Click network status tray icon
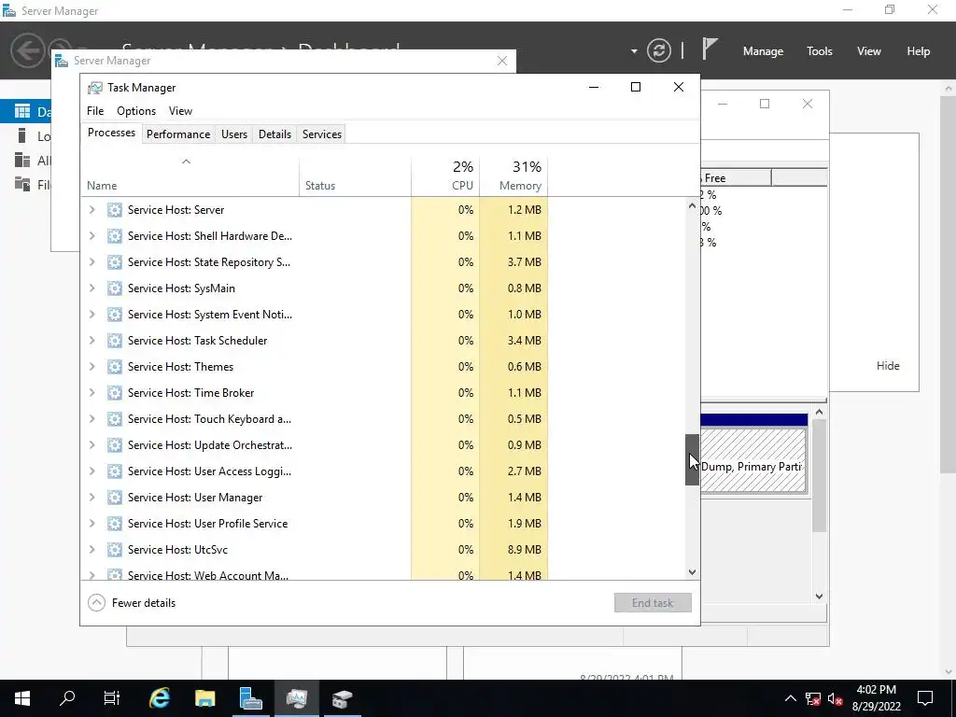Screen dimensions: 956x717 pyautogui.click(x=813, y=698)
